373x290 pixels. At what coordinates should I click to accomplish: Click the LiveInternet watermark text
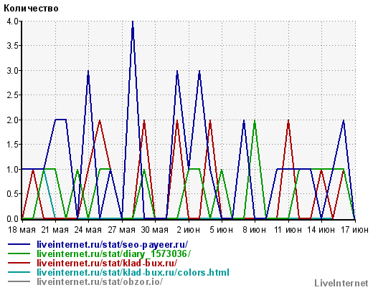tap(341, 284)
